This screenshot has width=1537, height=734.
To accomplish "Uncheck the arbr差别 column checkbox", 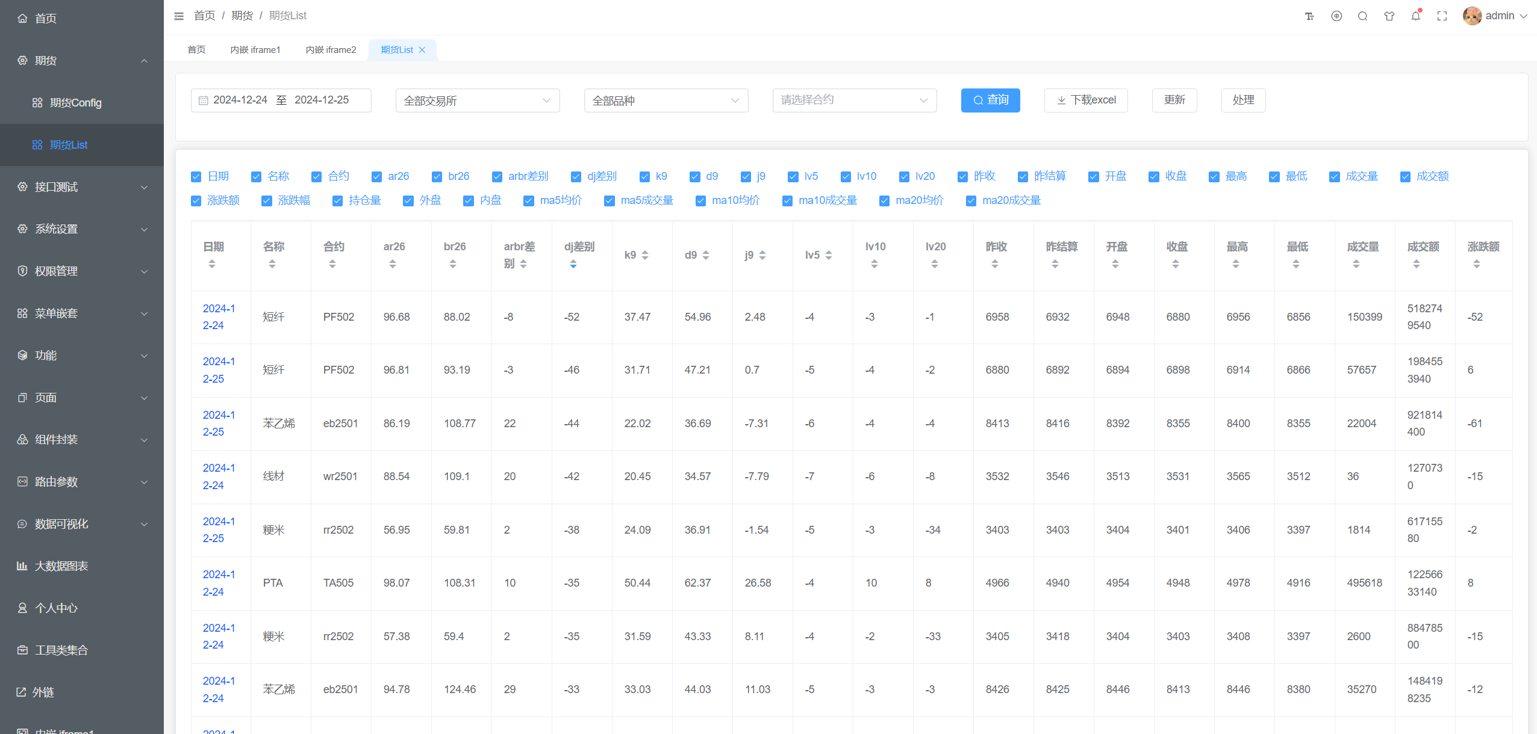I will click(x=497, y=177).
